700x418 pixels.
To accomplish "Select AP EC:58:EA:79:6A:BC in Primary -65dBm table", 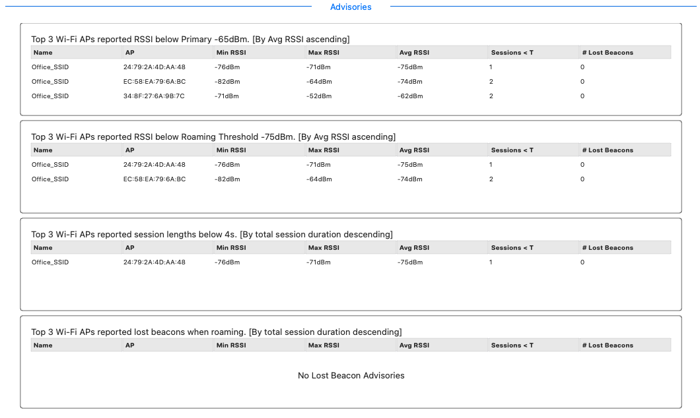I will pos(154,82).
